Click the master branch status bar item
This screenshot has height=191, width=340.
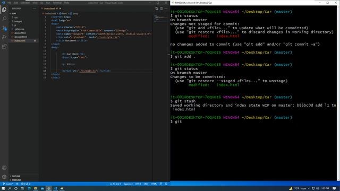pos(8,184)
